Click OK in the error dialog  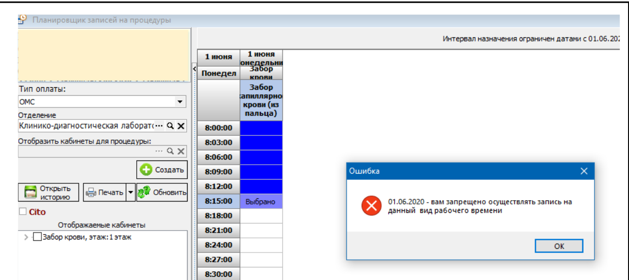click(559, 246)
